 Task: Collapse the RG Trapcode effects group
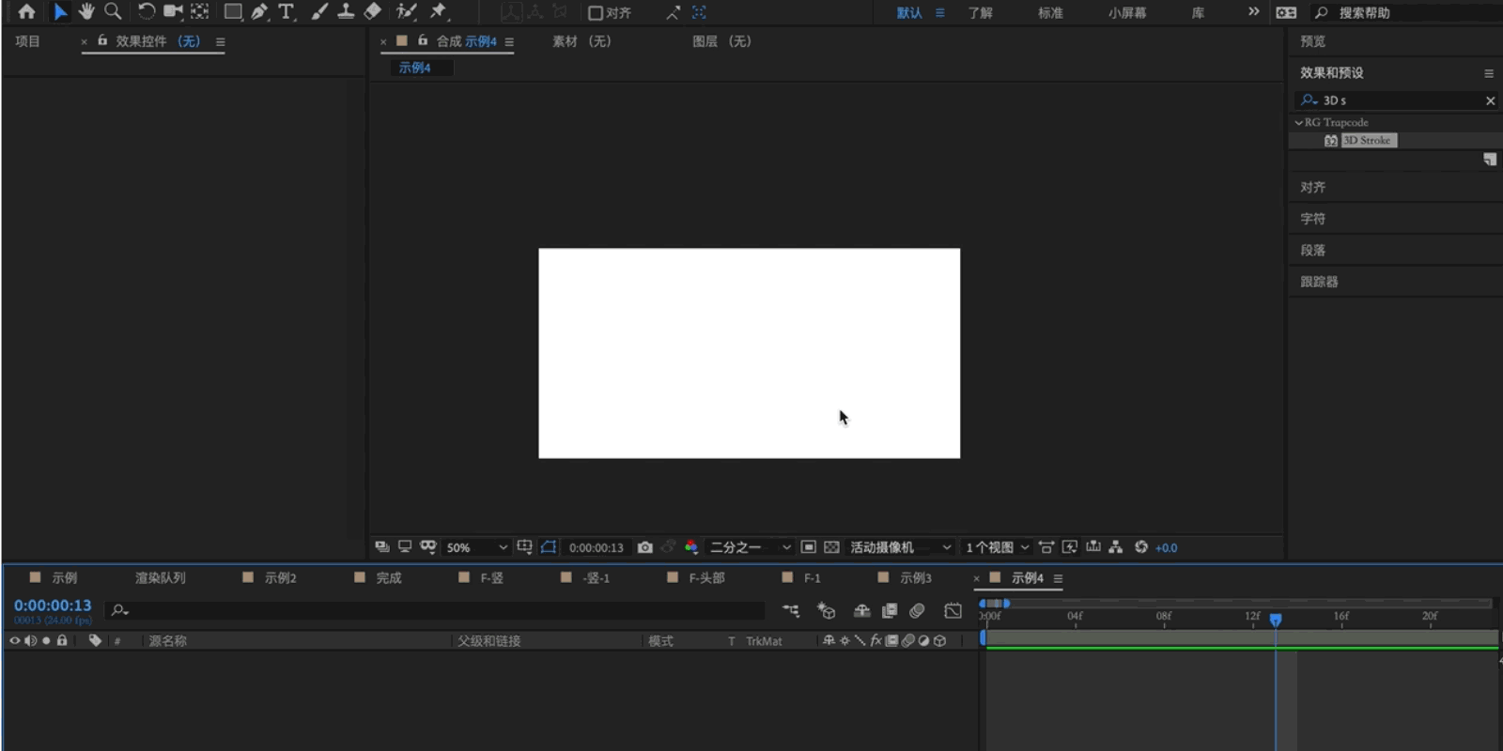tap(1298, 122)
